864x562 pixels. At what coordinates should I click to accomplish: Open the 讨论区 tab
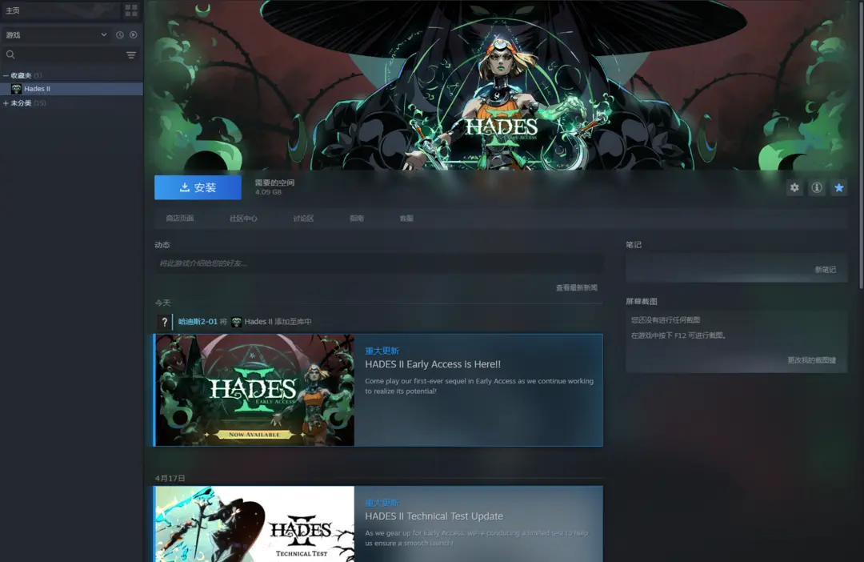pos(303,219)
